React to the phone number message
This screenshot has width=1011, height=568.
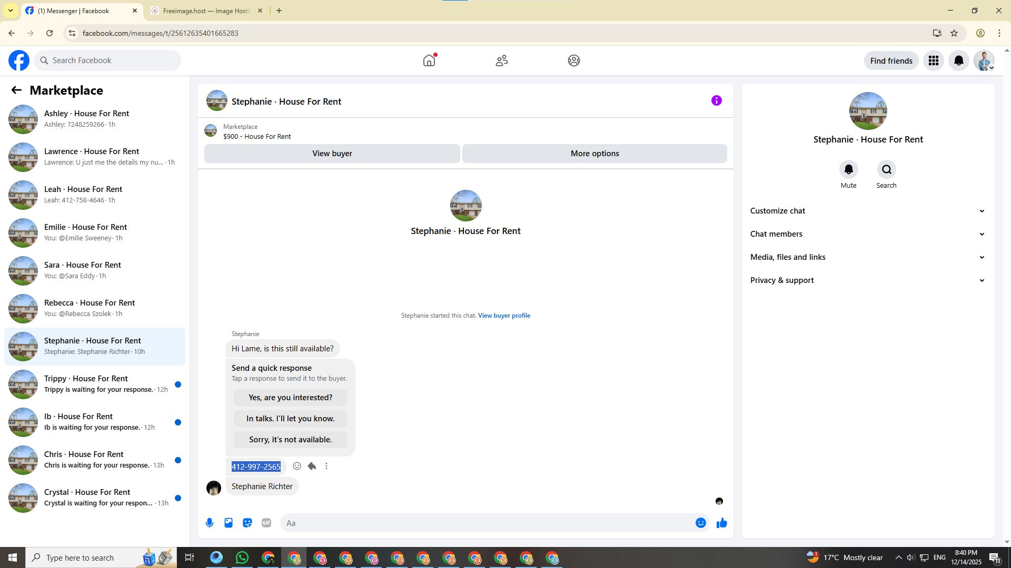(x=297, y=466)
